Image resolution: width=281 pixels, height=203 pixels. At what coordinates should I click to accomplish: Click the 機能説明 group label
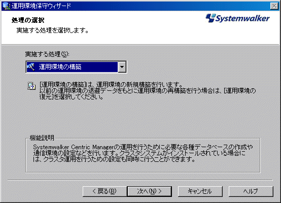tap(42, 138)
